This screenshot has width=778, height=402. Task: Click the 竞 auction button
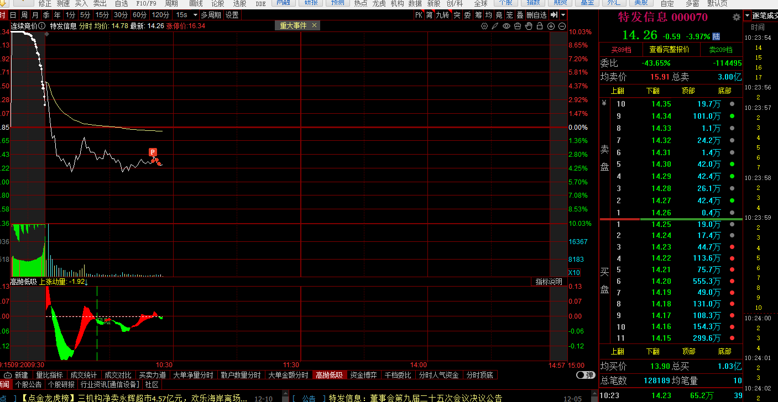coord(499,15)
